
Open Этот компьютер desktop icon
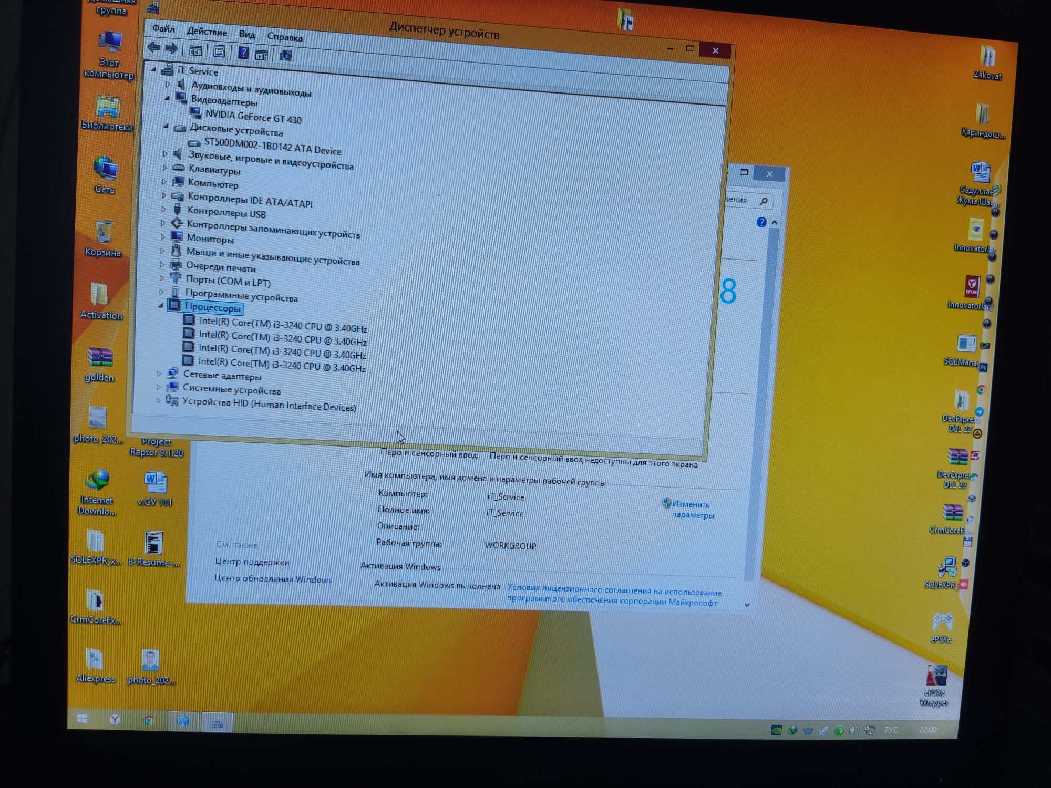[109, 55]
